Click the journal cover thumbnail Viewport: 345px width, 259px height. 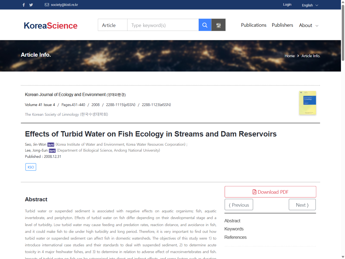pyautogui.click(x=307, y=103)
